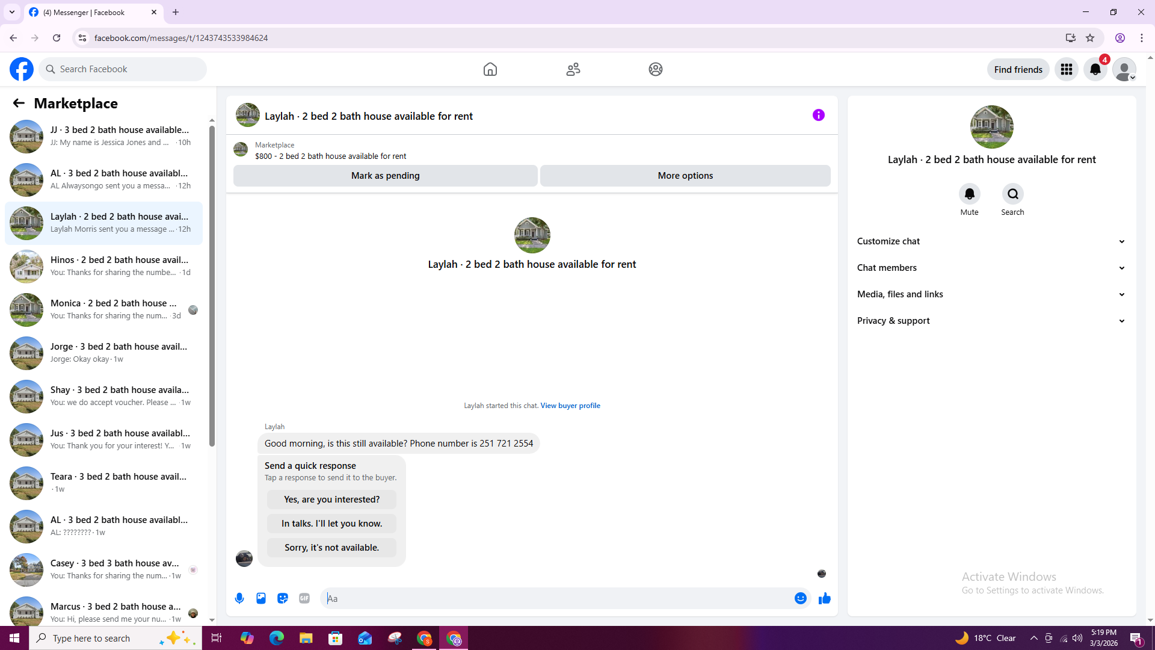Open View buyer profile link
Viewport: 1155px width, 650px height.
pyautogui.click(x=570, y=406)
